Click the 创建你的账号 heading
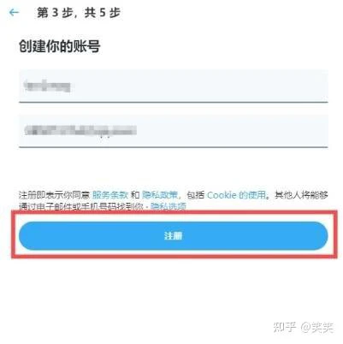This screenshot has height=344, width=343. (60, 46)
